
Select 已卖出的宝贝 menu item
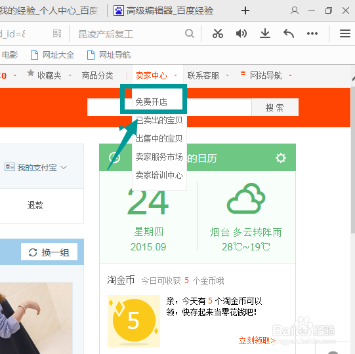[159, 120]
